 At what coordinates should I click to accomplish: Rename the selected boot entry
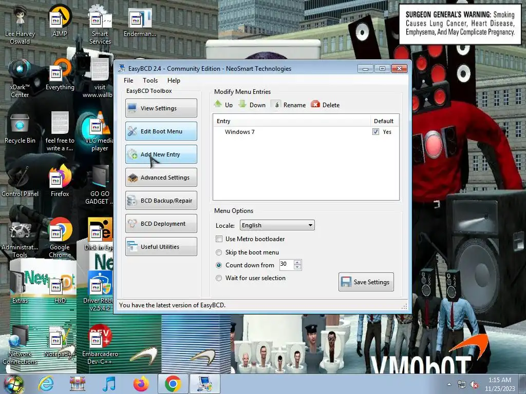(x=289, y=105)
